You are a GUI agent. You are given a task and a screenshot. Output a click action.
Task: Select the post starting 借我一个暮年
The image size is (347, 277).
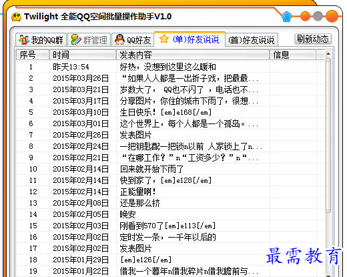[189, 271]
